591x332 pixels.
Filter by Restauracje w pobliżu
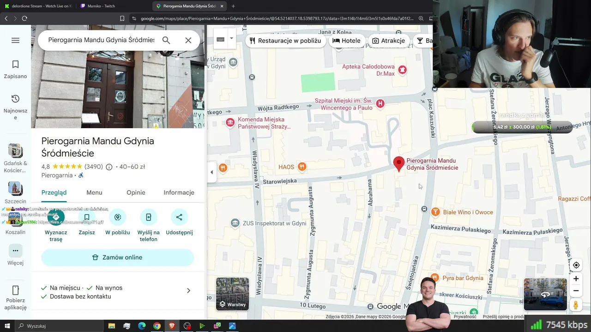click(285, 41)
